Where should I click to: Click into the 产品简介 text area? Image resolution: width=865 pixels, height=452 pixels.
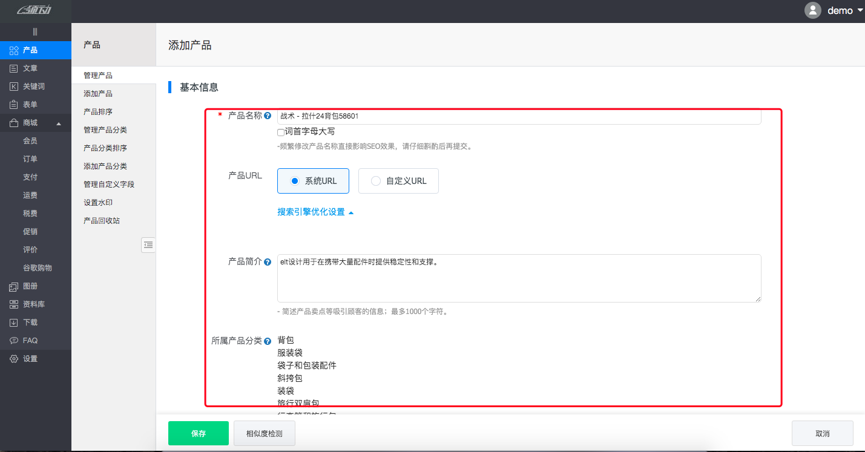coord(519,278)
